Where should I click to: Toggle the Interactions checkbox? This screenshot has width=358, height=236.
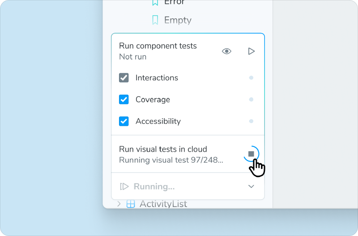tap(124, 78)
